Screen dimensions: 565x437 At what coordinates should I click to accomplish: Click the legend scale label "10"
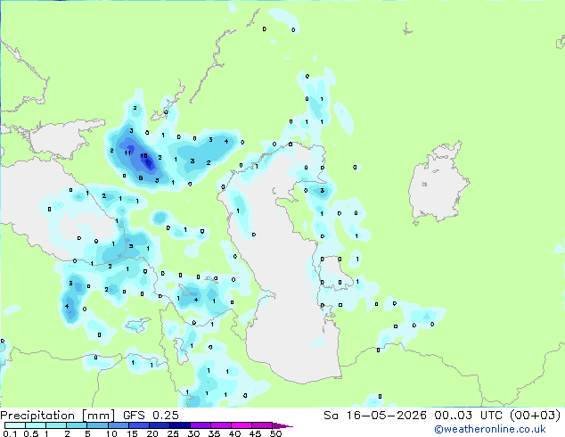(x=111, y=433)
